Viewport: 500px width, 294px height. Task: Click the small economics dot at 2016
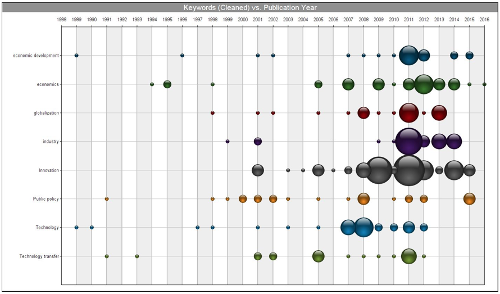(x=484, y=84)
